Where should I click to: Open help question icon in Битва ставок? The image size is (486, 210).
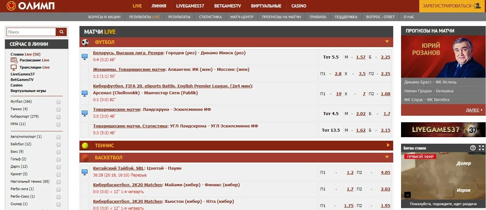[473, 148]
